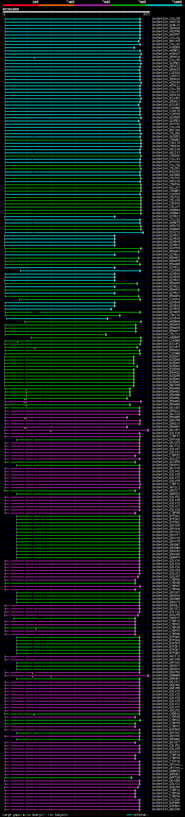
Task: Select label UniRef100_B3XZY1
Action: pos(166,232)
